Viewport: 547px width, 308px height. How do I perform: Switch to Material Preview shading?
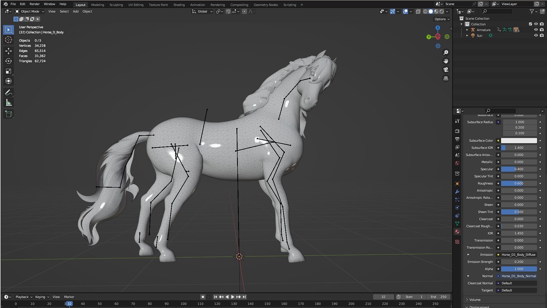[436, 11]
